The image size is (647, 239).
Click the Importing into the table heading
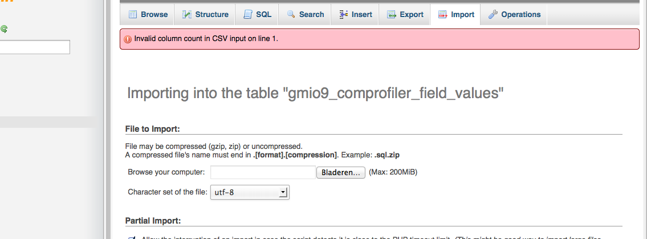pos(316,94)
